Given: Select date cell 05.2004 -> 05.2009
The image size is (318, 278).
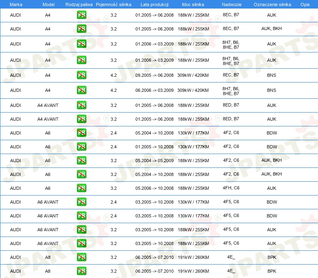Looking at the screenshot, I should point(155,161).
